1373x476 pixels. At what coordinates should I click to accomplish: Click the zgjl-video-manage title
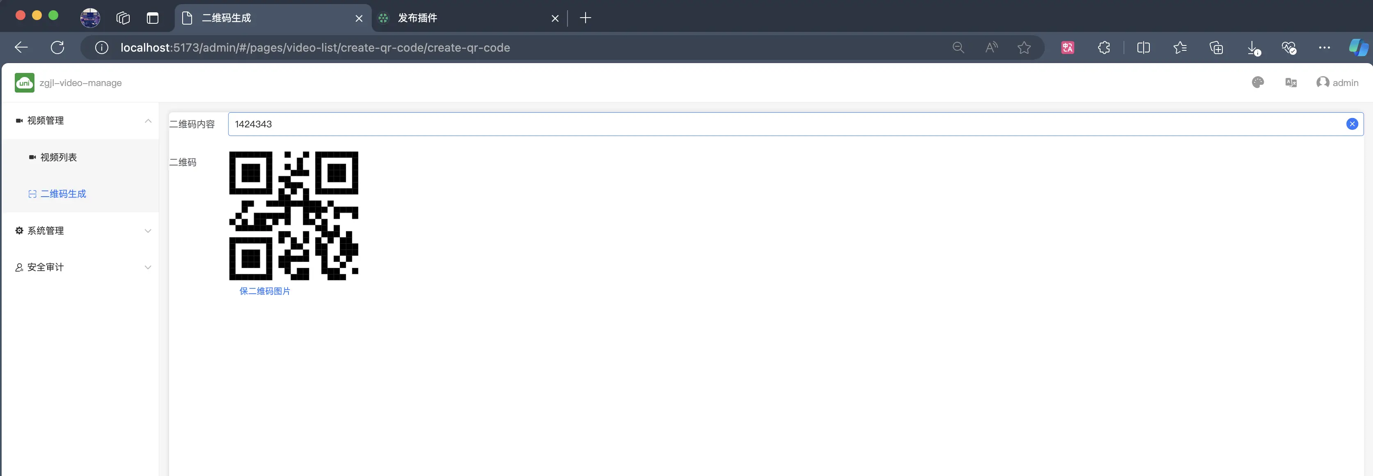80,83
